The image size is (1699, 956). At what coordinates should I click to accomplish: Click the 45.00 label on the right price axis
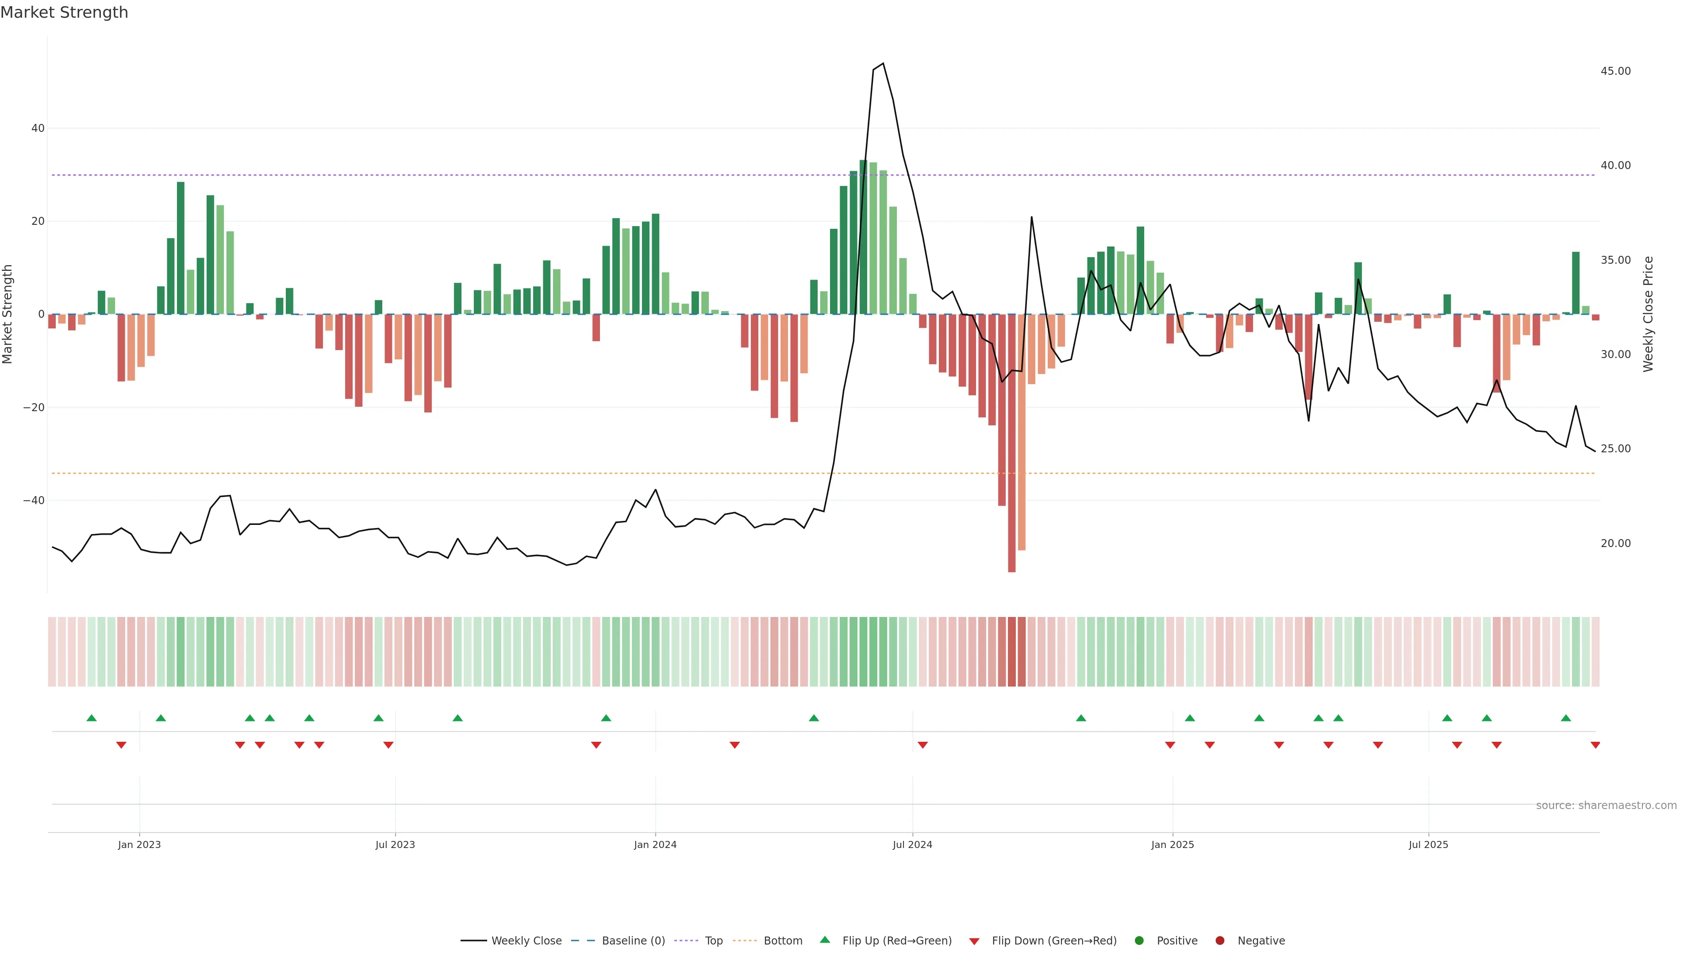(x=1615, y=71)
